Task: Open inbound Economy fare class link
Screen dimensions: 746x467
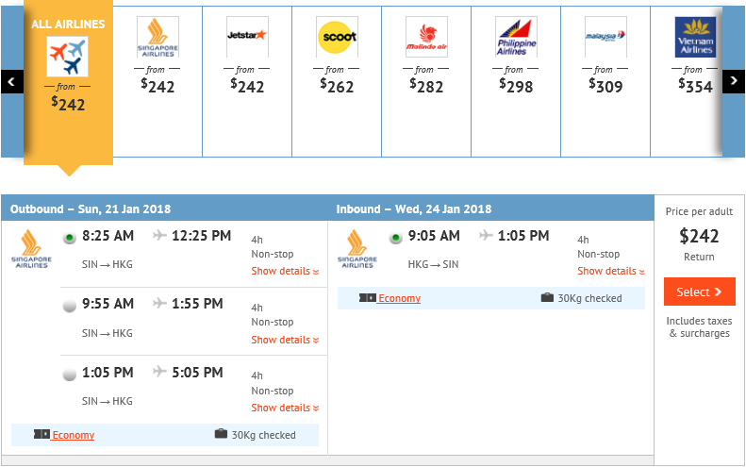Action: click(x=399, y=298)
